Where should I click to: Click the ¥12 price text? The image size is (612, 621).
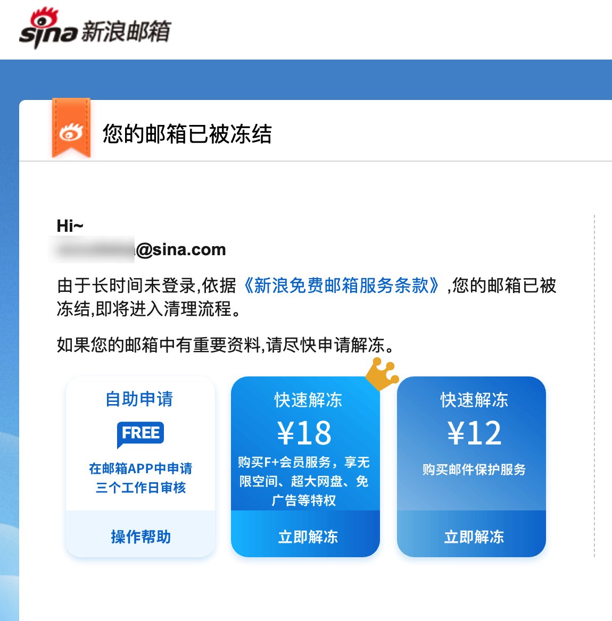click(x=474, y=433)
